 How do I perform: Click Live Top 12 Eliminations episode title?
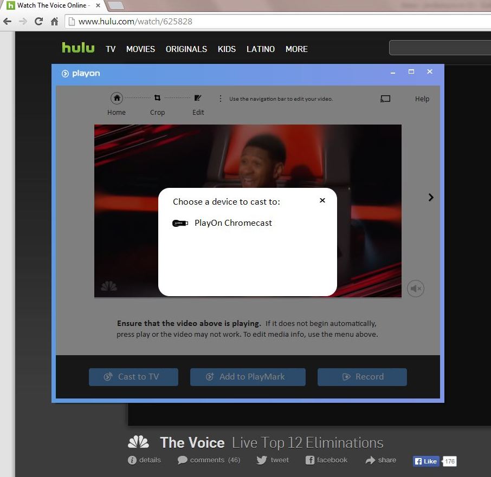point(307,442)
